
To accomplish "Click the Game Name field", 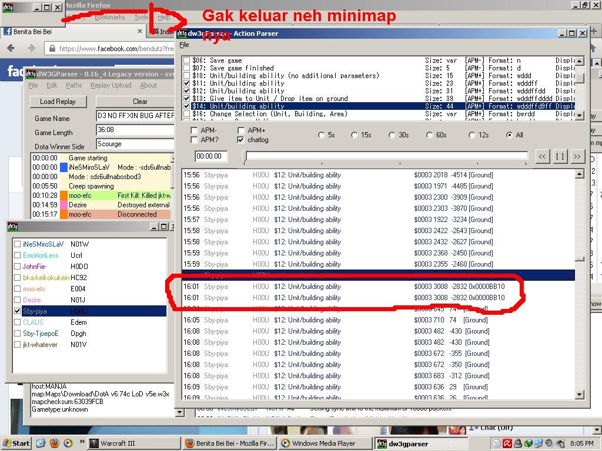I will pos(136,116).
